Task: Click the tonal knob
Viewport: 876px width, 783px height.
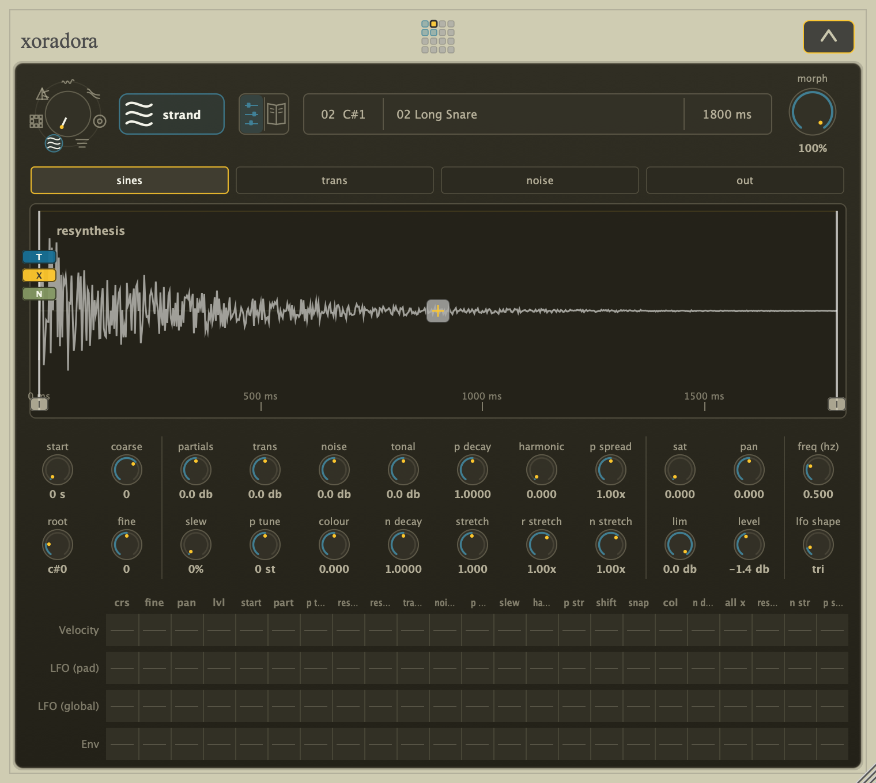Action: click(403, 470)
